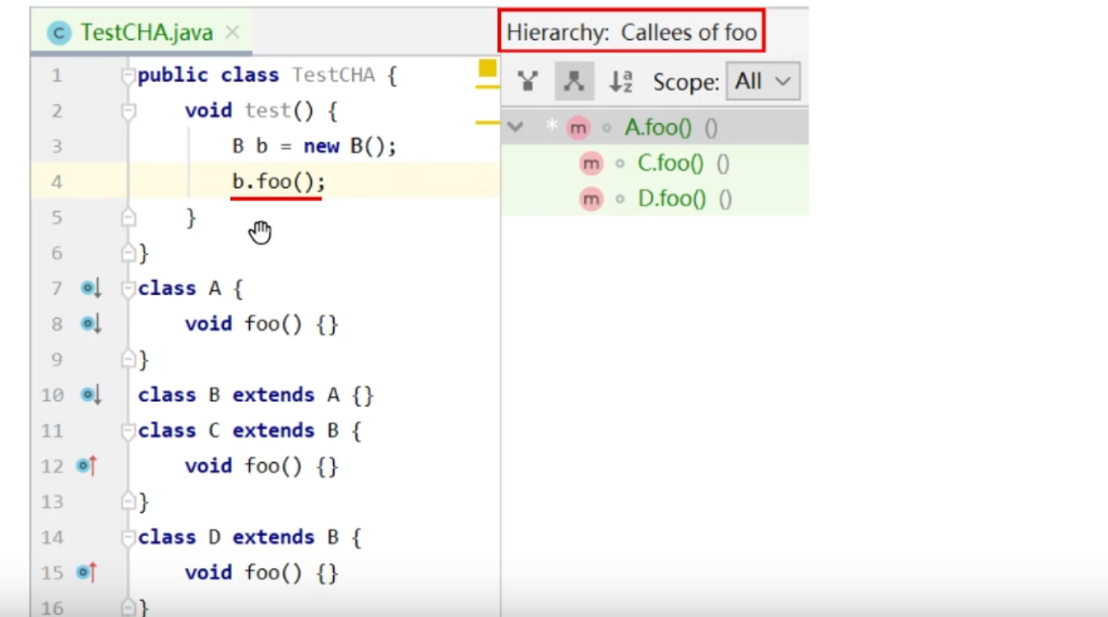The width and height of the screenshot is (1108, 617).
Task: Click the overridden gutter icon for class A
Action: tap(91, 288)
